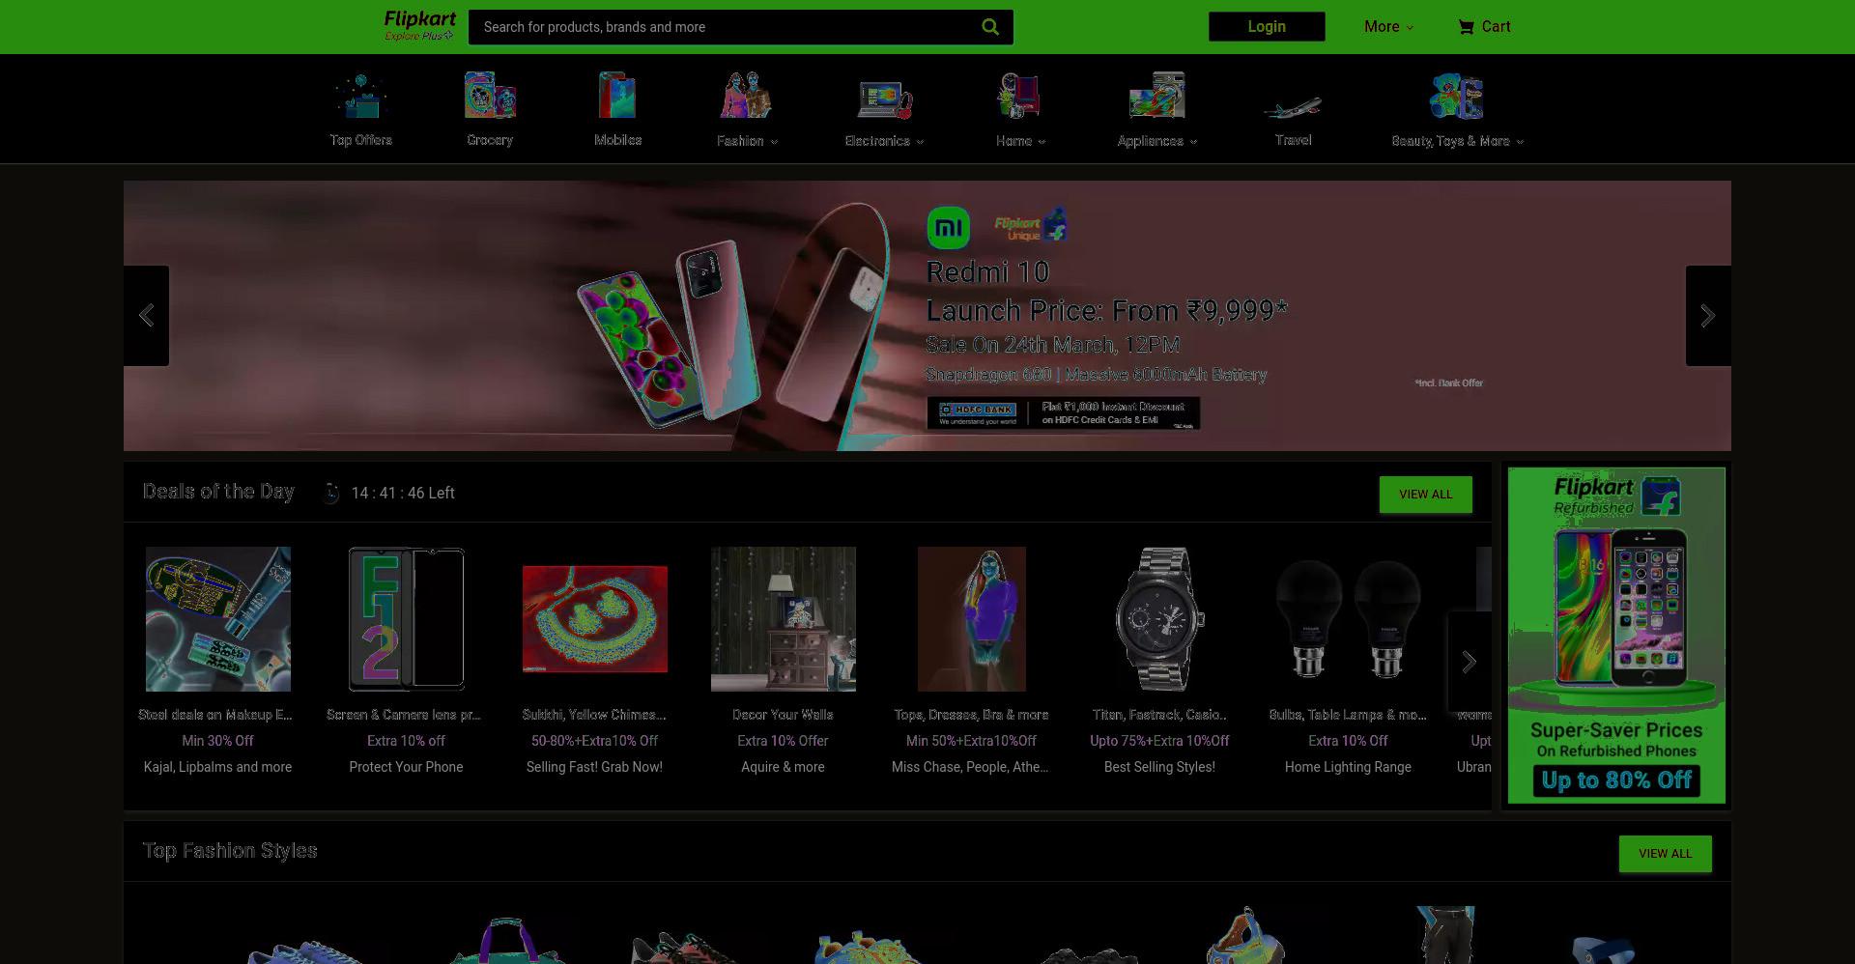Expand Home menu chevron
Screen dimensions: 1855x964
1042,142
